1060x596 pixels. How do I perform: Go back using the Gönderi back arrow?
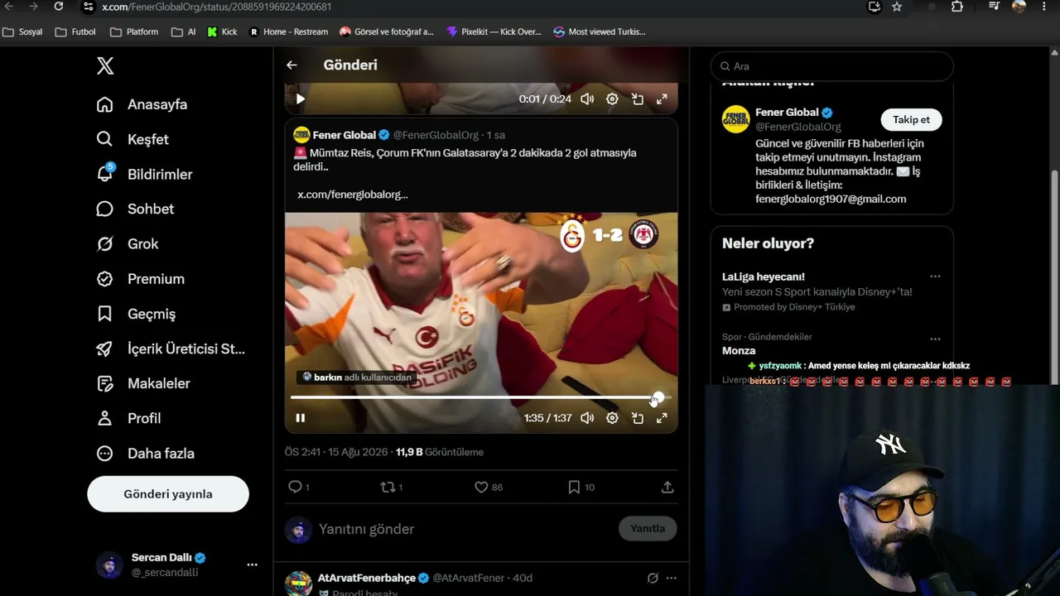pyautogui.click(x=291, y=65)
